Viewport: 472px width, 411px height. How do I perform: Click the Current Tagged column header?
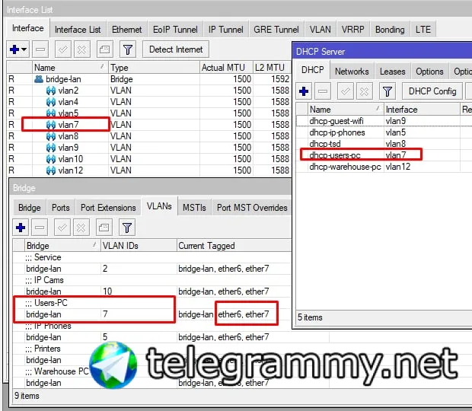(x=234, y=246)
